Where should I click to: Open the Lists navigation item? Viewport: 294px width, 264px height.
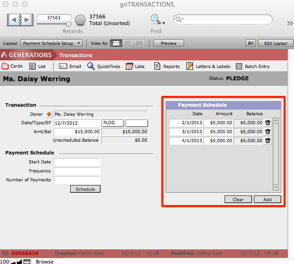(135, 67)
